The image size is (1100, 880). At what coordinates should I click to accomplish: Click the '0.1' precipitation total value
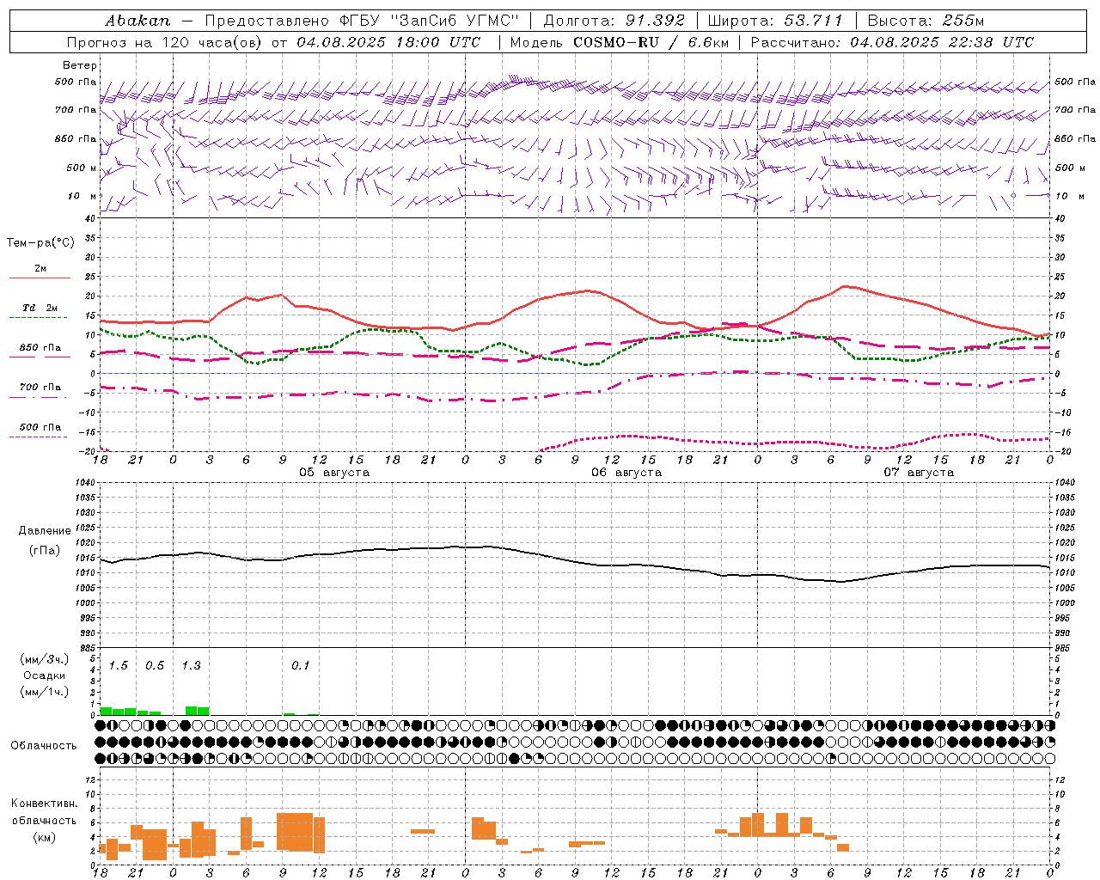tap(300, 665)
